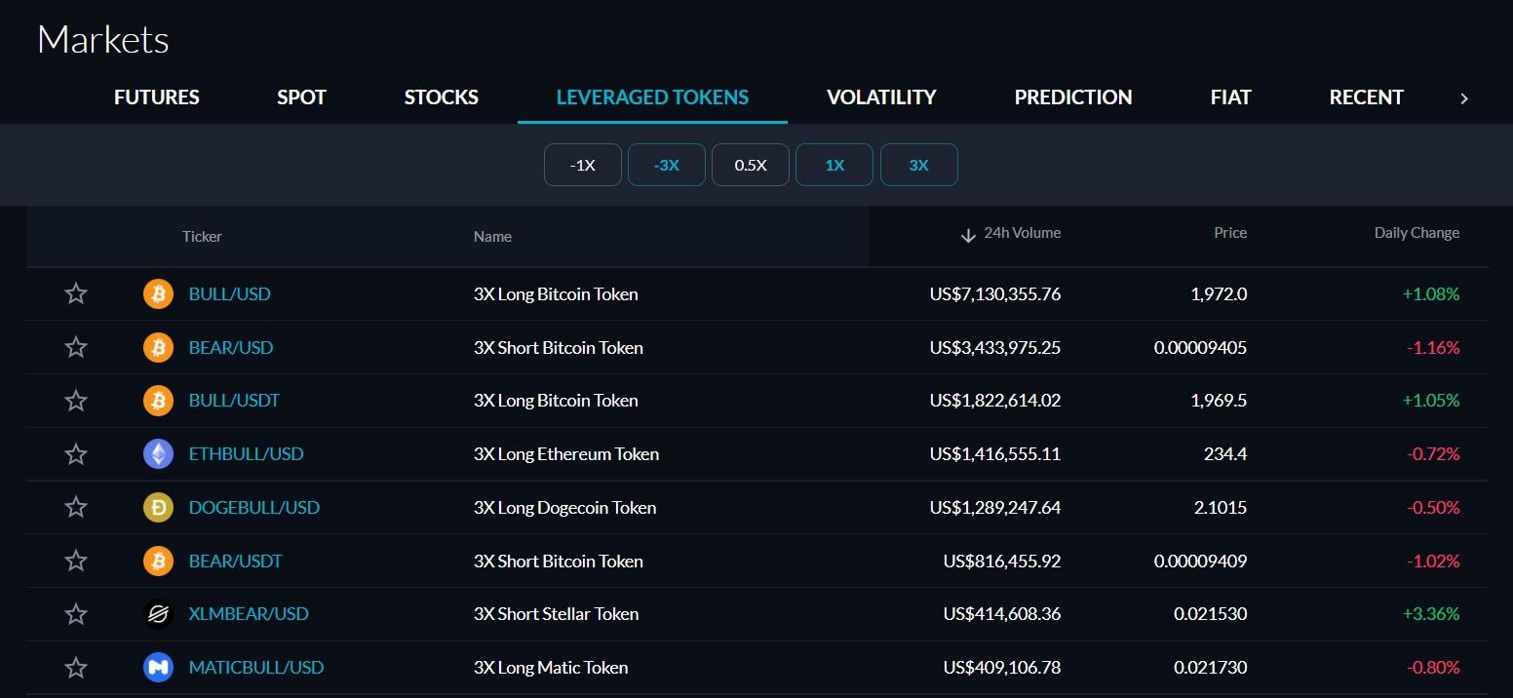Toggle the 0.5X leverage filter
The image size is (1513, 698).
click(x=751, y=165)
